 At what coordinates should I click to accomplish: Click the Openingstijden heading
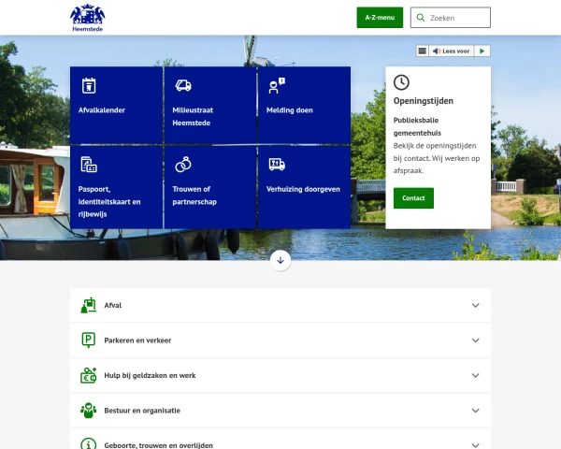424,101
